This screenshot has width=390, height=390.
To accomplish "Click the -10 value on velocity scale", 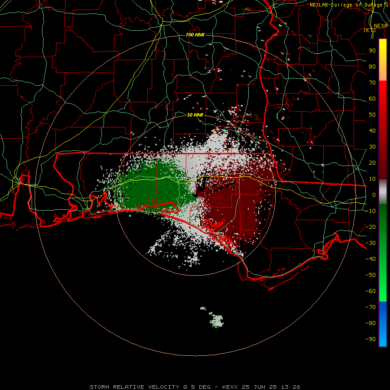I will (370, 211).
